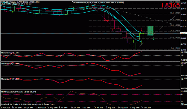This screenshot has width=187, height=109.
Task: Click the 1.9460 price axis value
Action: tap(184, 15)
